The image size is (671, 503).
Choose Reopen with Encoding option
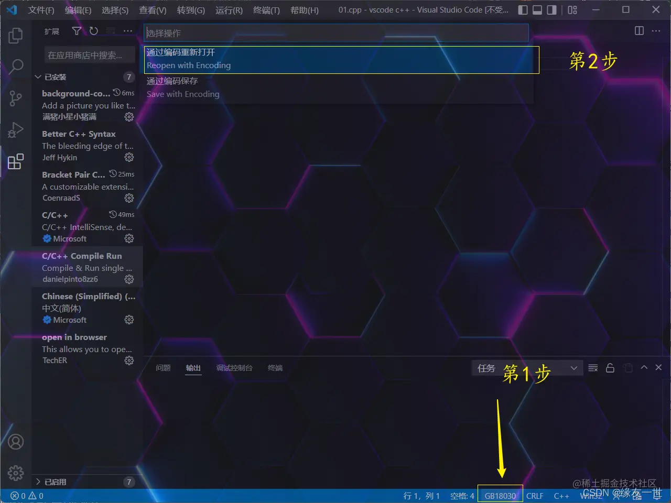tap(339, 59)
